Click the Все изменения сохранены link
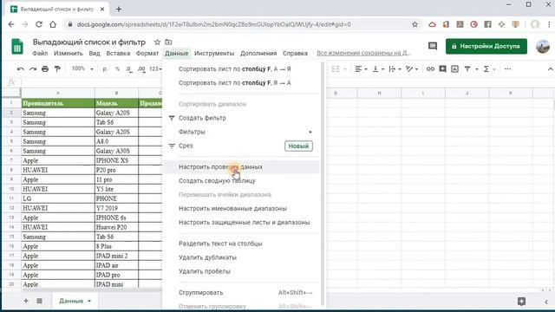Screen dimensions: 555x312 363,53
